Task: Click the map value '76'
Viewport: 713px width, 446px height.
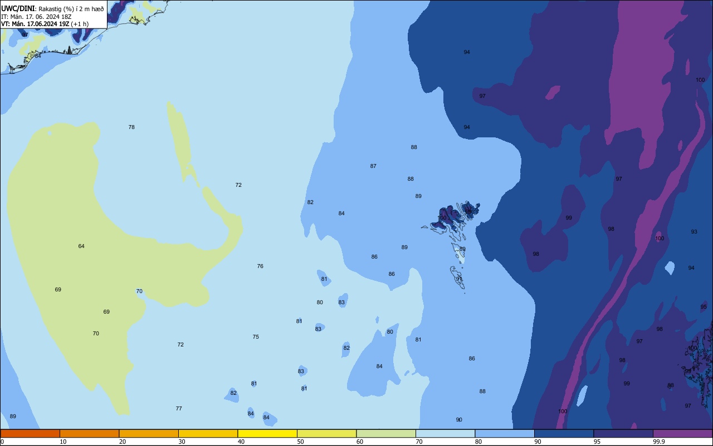Action: pos(260,266)
